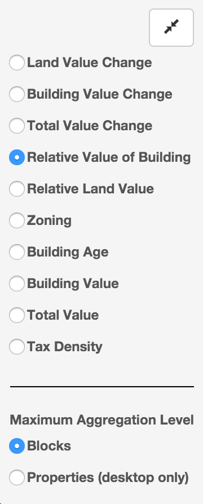Click the Total Value label text
The height and width of the screenshot is (504, 203).
[x=63, y=315]
